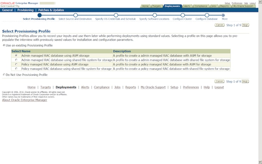Click footer Compliance link
The height and width of the screenshot is (164, 262).
101,87
